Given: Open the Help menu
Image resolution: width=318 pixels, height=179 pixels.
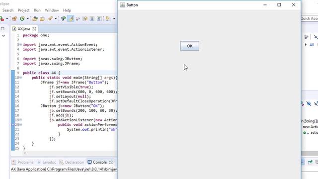Looking at the screenshot, I should tap(67, 10).
